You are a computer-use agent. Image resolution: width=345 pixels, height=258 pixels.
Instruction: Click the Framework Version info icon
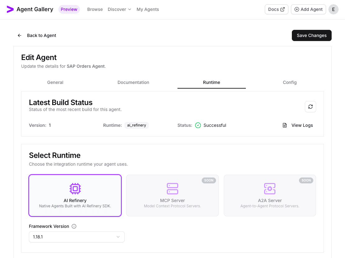[x=74, y=226]
